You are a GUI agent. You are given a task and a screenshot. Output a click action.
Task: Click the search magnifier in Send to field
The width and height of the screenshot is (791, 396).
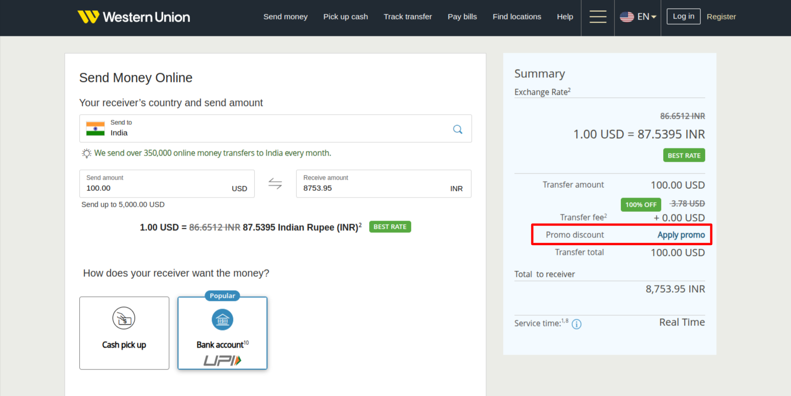[x=458, y=129]
